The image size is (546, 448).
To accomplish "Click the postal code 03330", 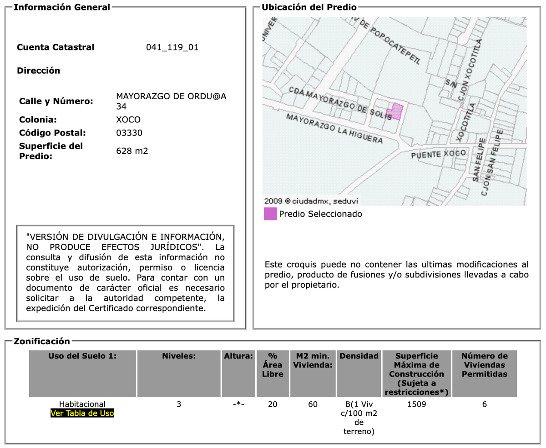I will point(129,133).
